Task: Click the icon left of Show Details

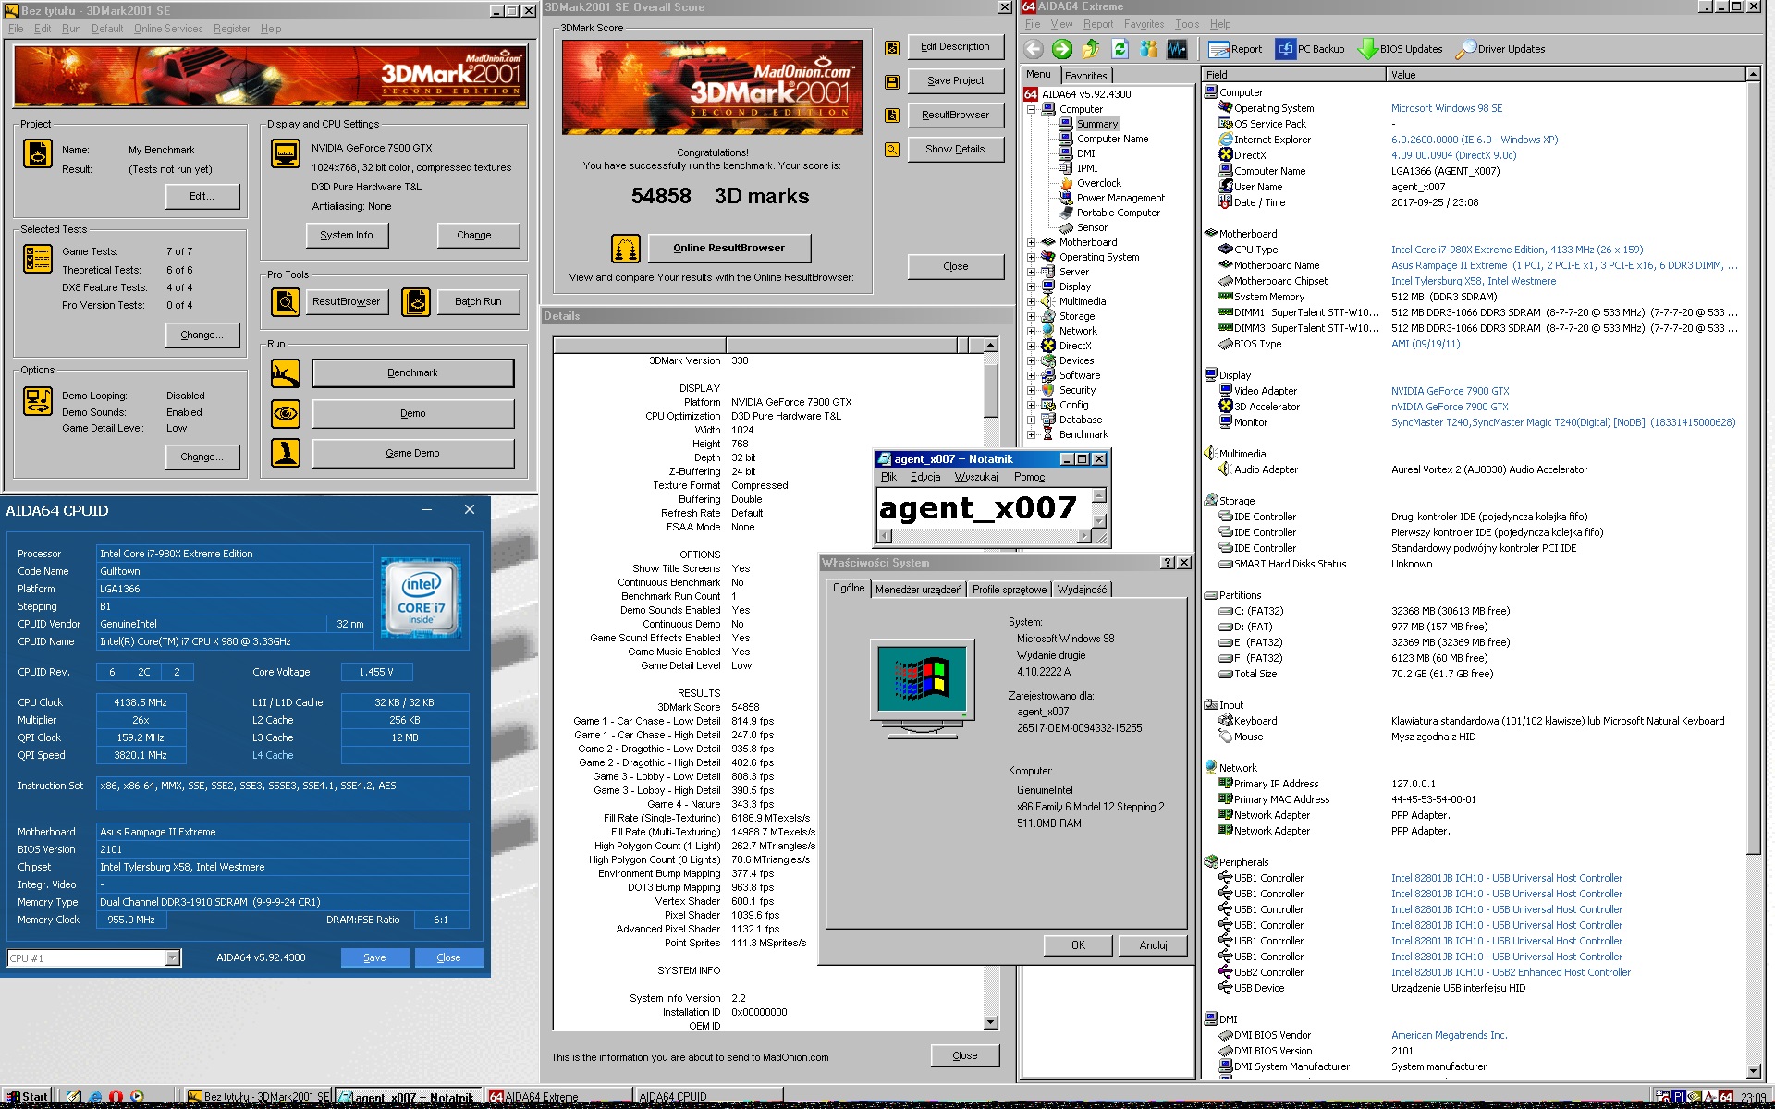Action: [x=892, y=150]
